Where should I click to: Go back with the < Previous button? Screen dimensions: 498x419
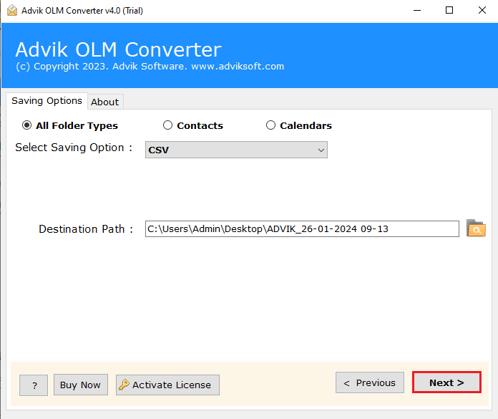coord(370,382)
